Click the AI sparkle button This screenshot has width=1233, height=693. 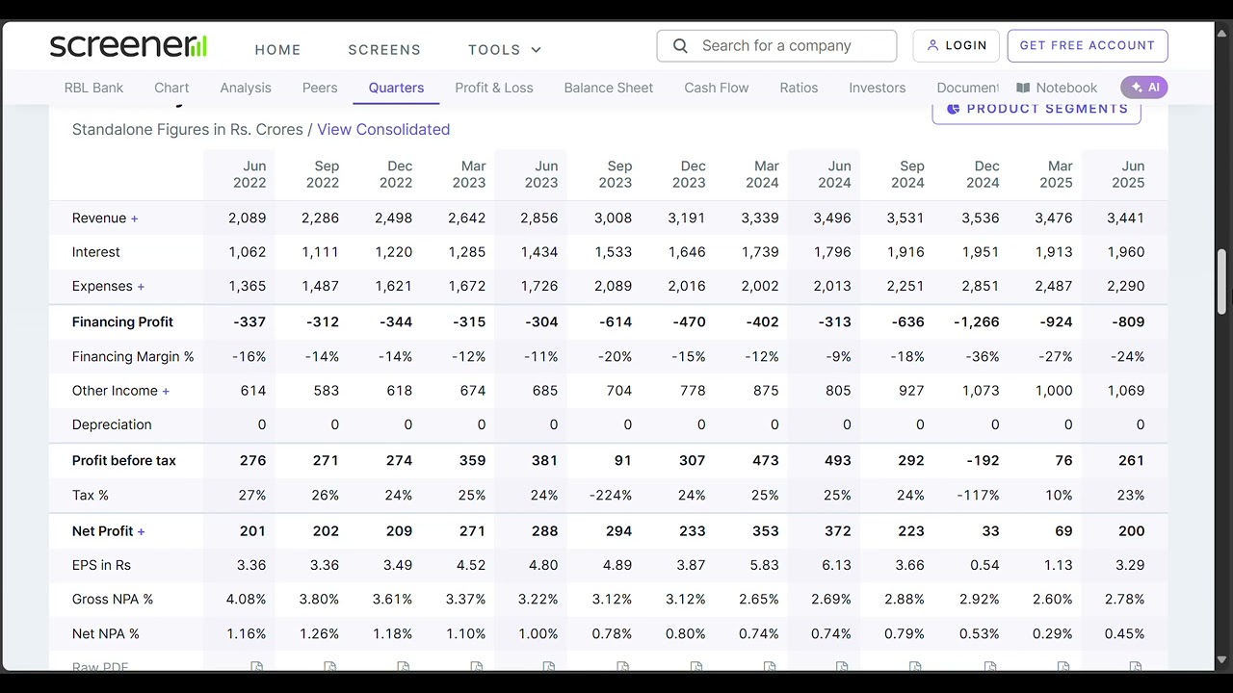[1143, 88]
